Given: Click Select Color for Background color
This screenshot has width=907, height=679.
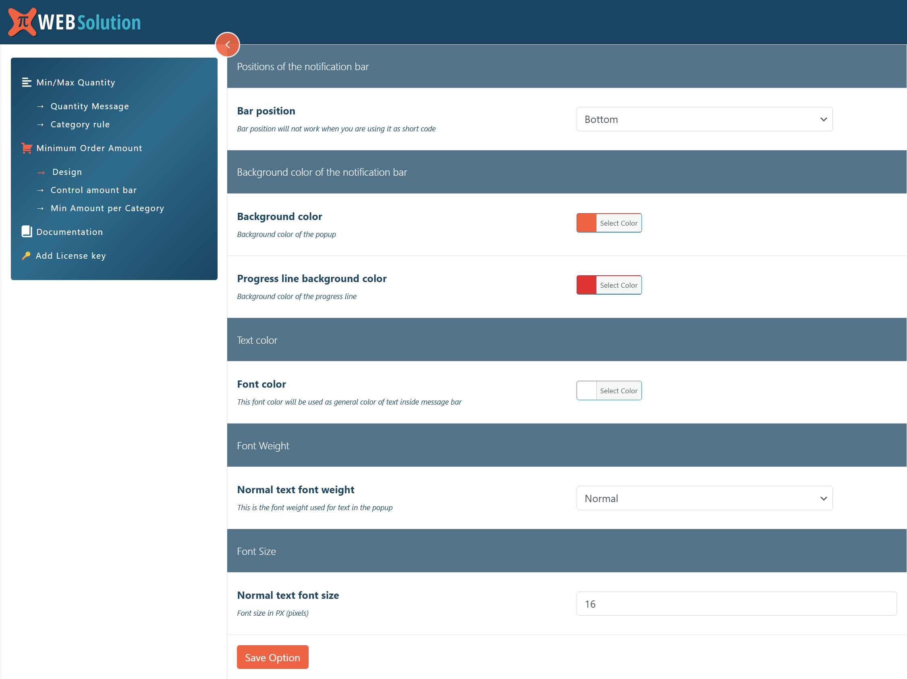Looking at the screenshot, I should tap(619, 223).
